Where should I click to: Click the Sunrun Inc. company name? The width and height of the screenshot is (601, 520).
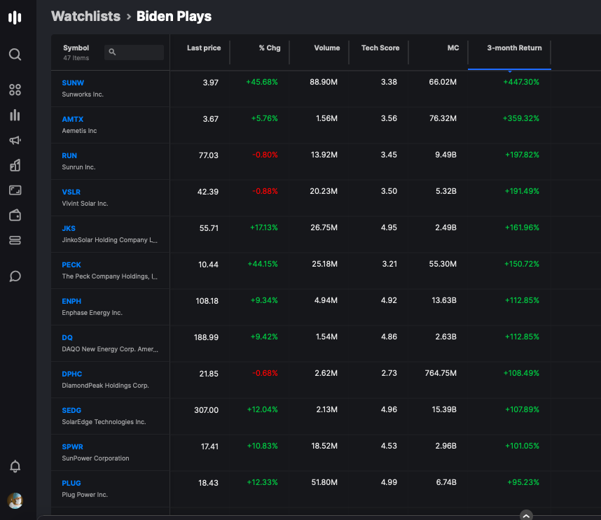pyautogui.click(x=78, y=167)
